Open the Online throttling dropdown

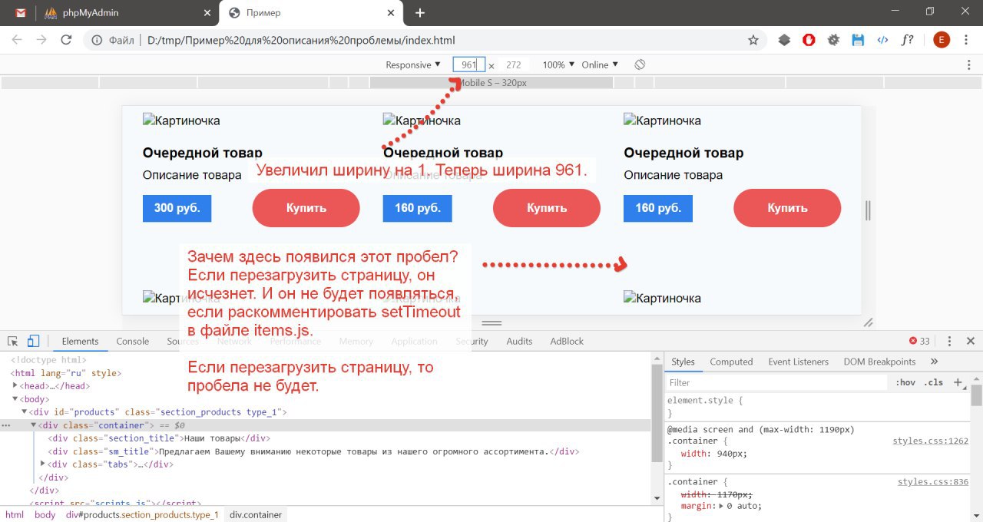click(600, 65)
